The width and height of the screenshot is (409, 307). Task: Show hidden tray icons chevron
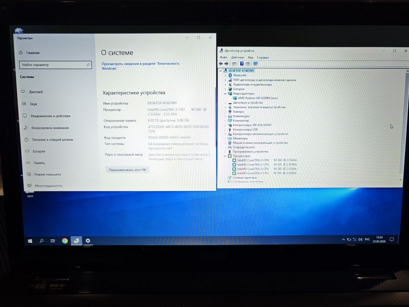coord(343,239)
